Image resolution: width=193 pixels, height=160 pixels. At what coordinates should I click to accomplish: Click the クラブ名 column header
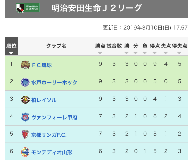click(56, 46)
